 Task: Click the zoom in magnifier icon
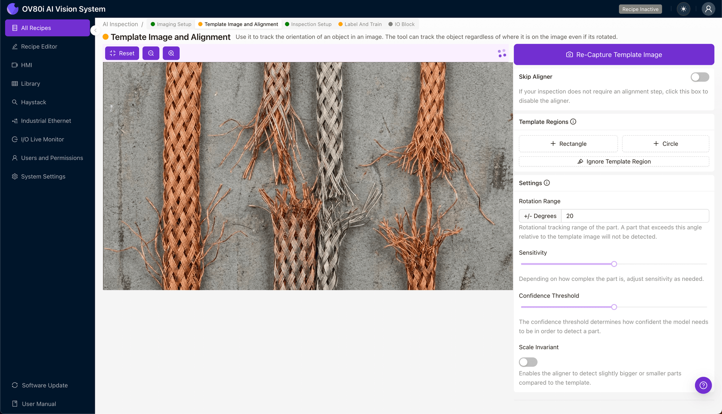tap(171, 53)
